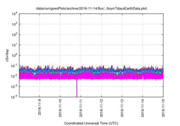Viewport: 180px width, 126px height.
Task: Select the 2016-11-9 date tick label
Action: pos(39,109)
